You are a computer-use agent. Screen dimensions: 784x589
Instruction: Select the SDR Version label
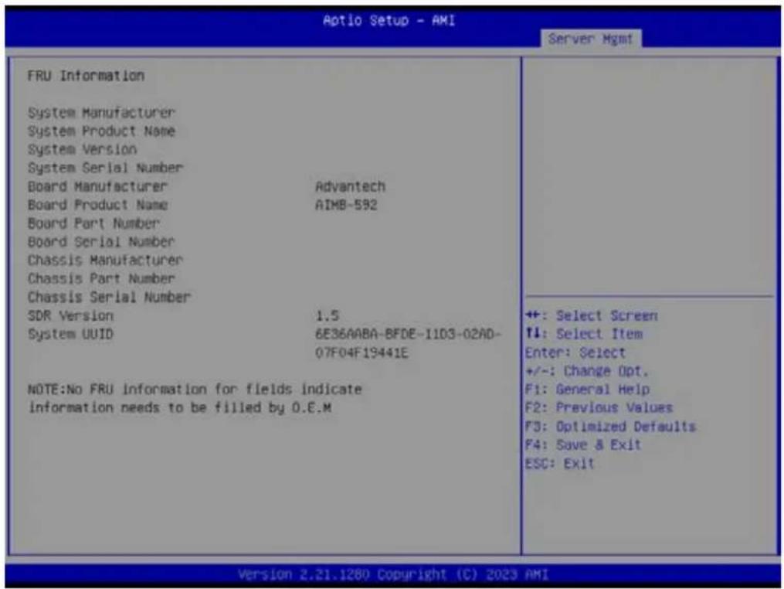[x=70, y=315]
